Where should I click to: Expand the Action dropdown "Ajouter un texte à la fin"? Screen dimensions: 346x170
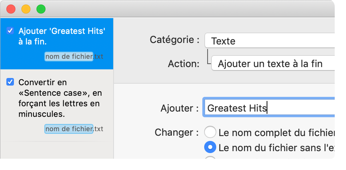(278, 63)
